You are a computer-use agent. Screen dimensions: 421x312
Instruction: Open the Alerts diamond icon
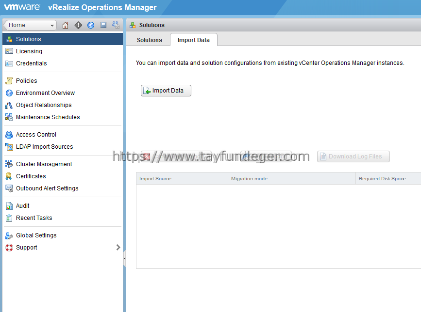pyautogui.click(x=78, y=25)
